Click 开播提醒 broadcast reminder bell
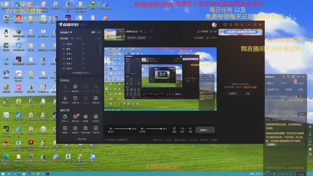313x176 pixels. click(x=202, y=32)
